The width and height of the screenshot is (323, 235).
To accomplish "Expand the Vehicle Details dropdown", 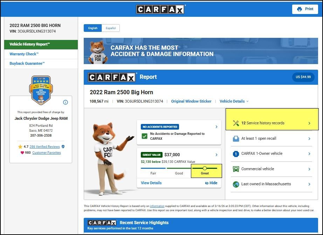I will (234, 101).
